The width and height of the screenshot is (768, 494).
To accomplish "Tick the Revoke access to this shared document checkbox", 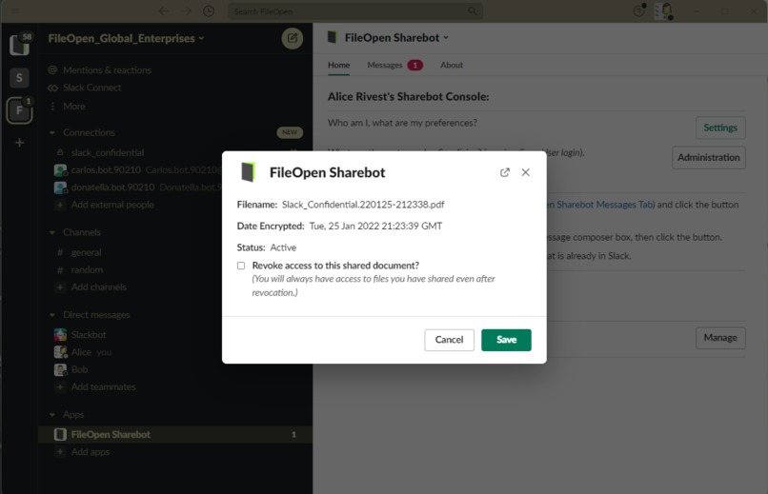I will coord(241,266).
